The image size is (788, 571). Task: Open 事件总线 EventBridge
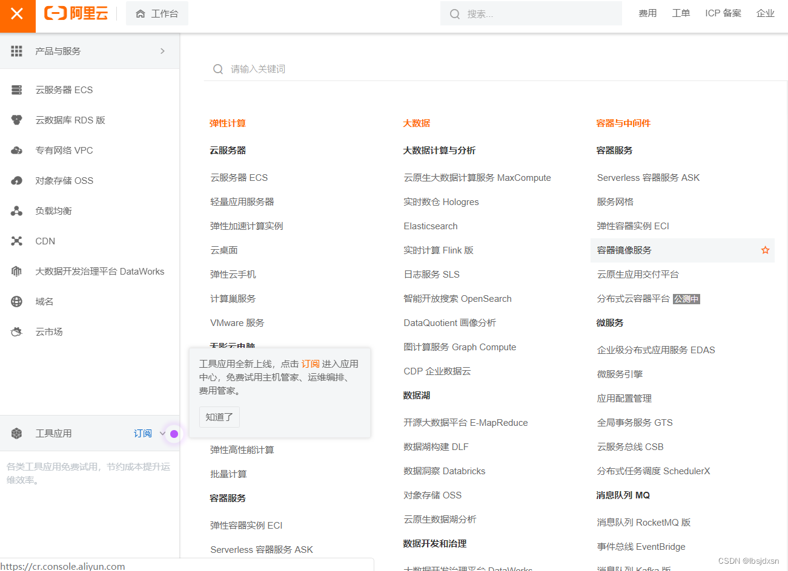pyautogui.click(x=641, y=547)
